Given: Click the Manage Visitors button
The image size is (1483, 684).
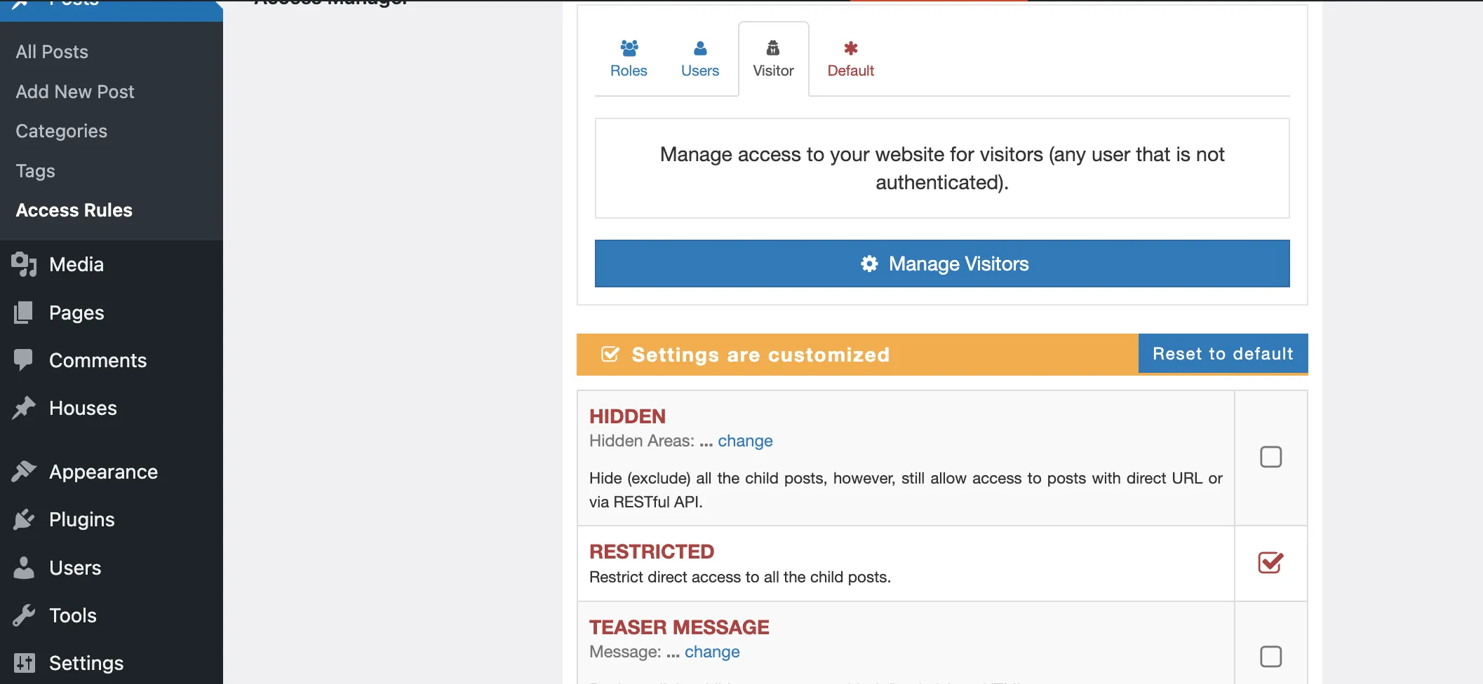Looking at the screenshot, I should coord(942,264).
